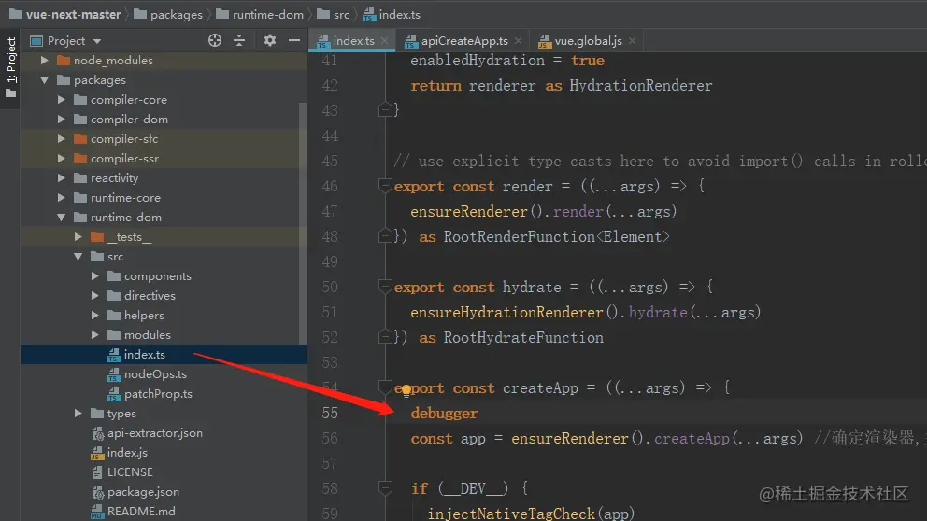Close the index.ts tab

click(385, 41)
